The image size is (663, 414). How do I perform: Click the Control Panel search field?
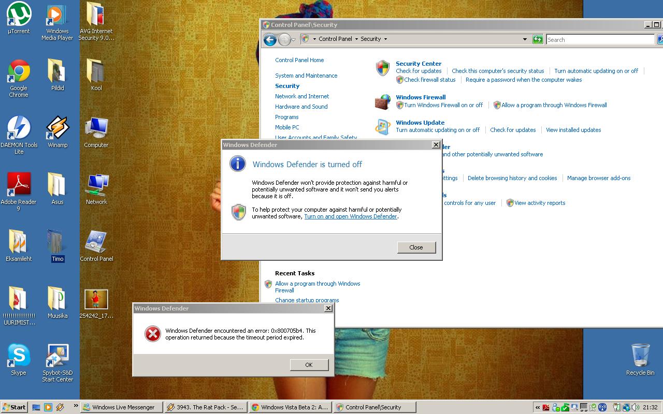(x=600, y=39)
